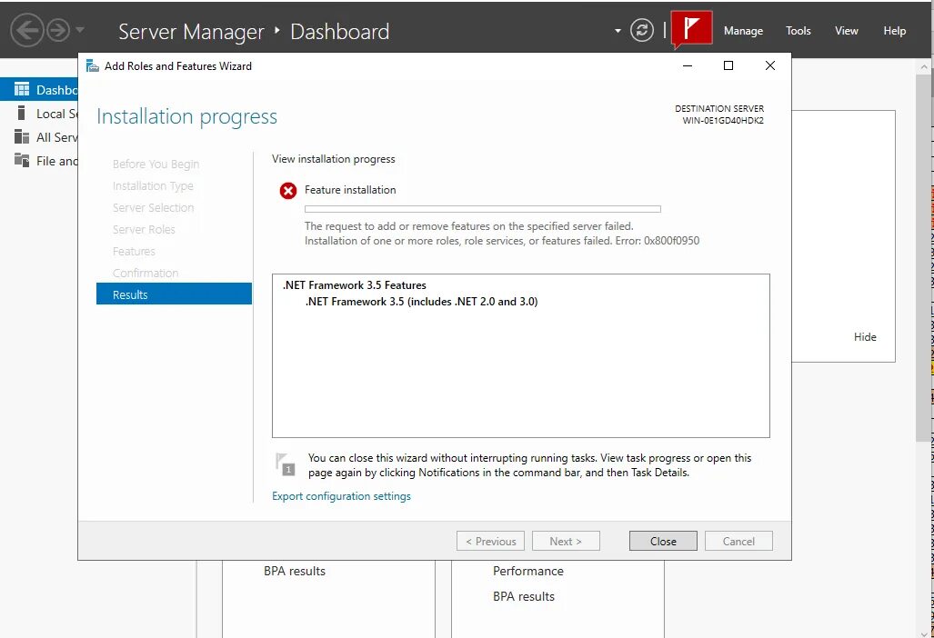Maximize the Add Roles and Features Wizard

pos(728,65)
